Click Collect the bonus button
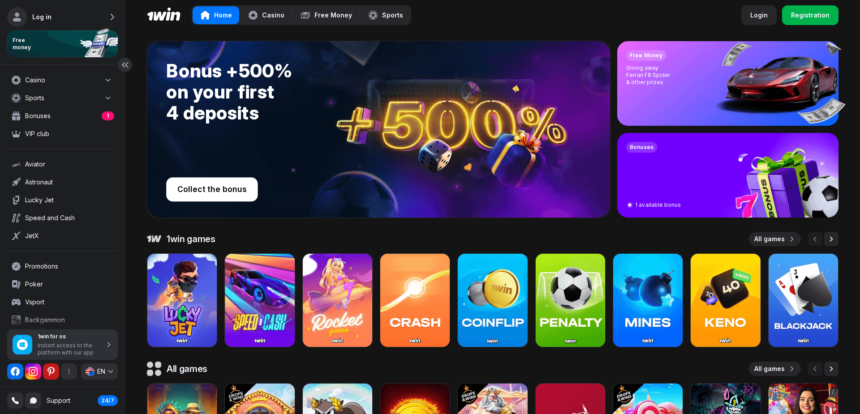This screenshot has width=860, height=414. click(212, 189)
